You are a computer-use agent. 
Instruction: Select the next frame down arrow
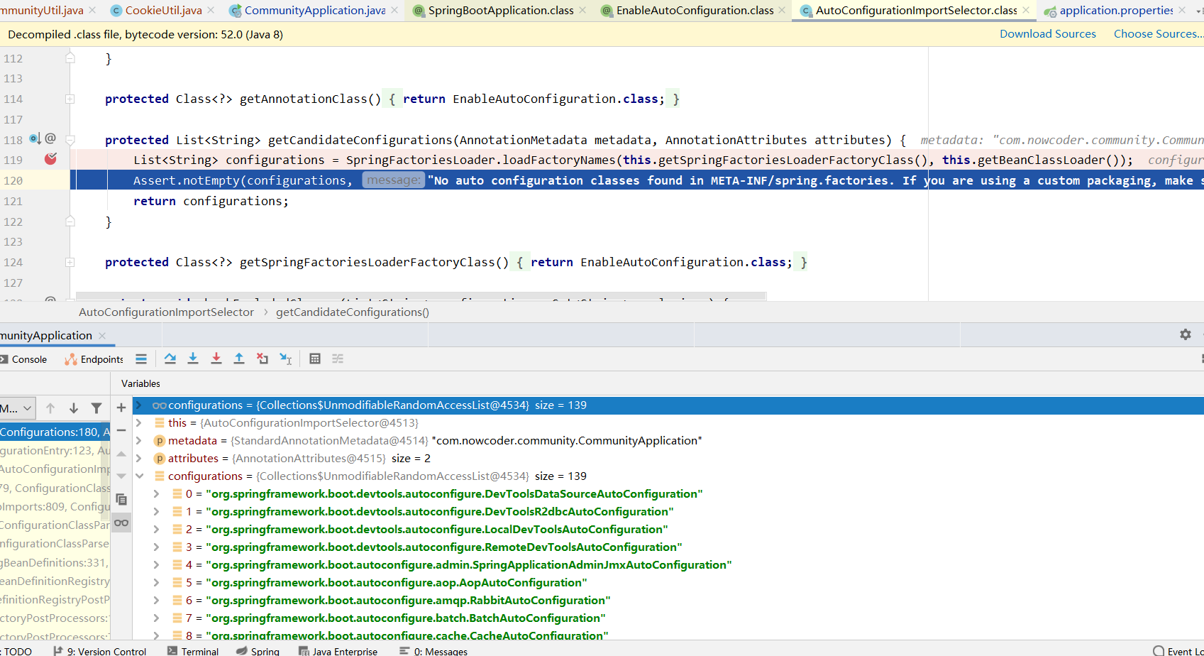[x=73, y=408]
